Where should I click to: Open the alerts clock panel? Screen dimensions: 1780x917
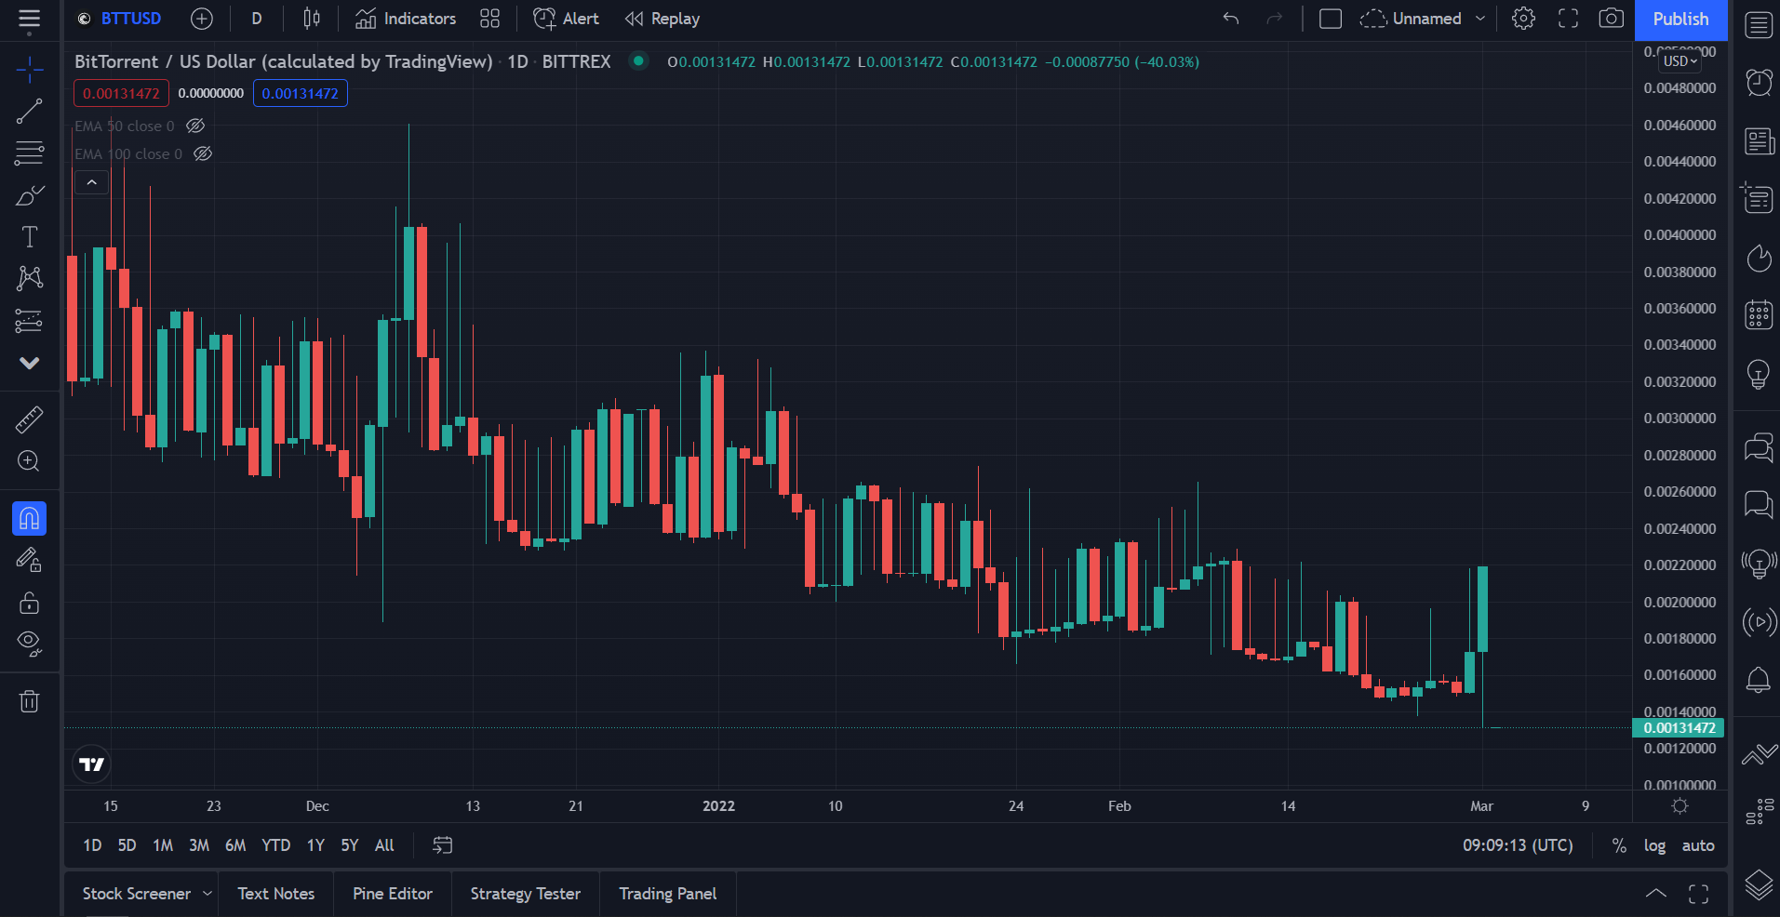pos(1758,83)
